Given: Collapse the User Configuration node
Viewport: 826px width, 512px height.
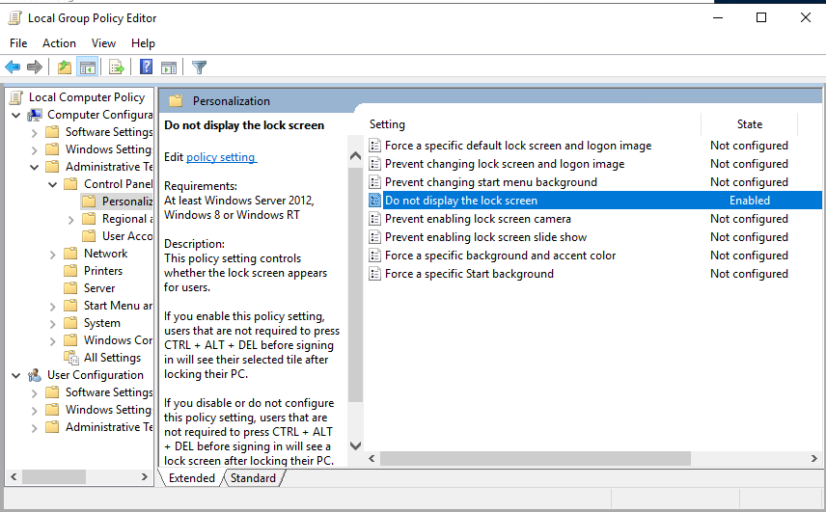Looking at the screenshot, I should click(16, 375).
